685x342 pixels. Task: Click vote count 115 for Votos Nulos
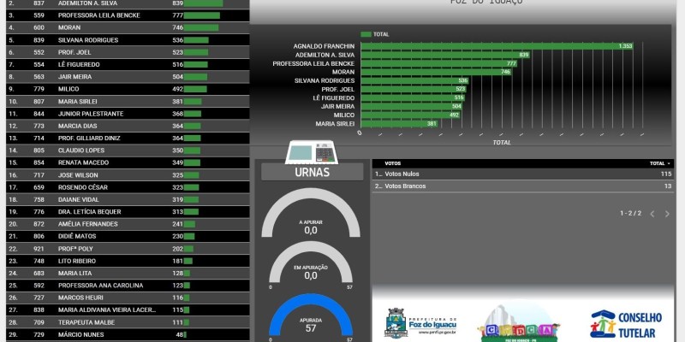pyautogui.click(x=666, y=174)
